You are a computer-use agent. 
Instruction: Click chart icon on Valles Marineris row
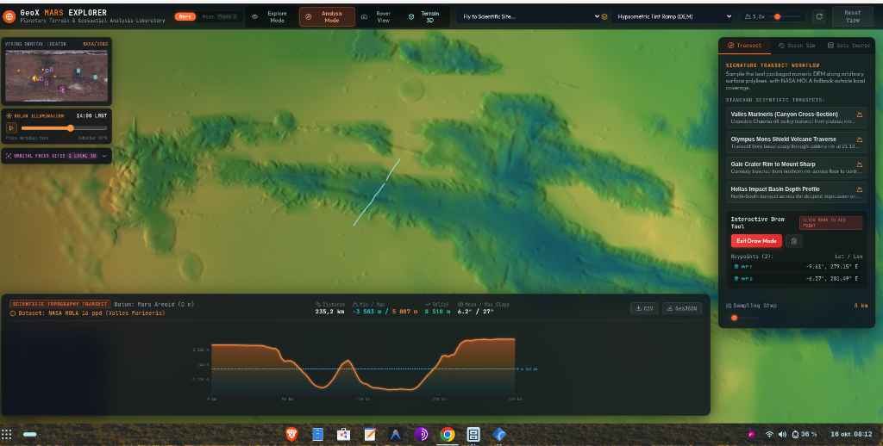pyautogui.click(x=860, y=115)
